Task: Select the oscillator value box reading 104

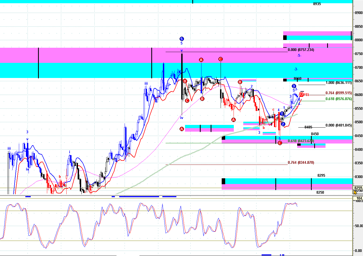Action: tap(358, 198)
